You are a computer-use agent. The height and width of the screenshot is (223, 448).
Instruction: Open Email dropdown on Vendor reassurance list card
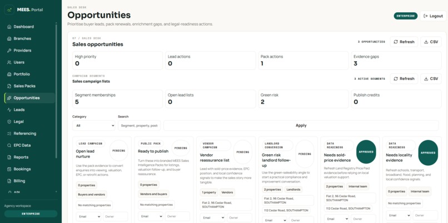[212, 218]
